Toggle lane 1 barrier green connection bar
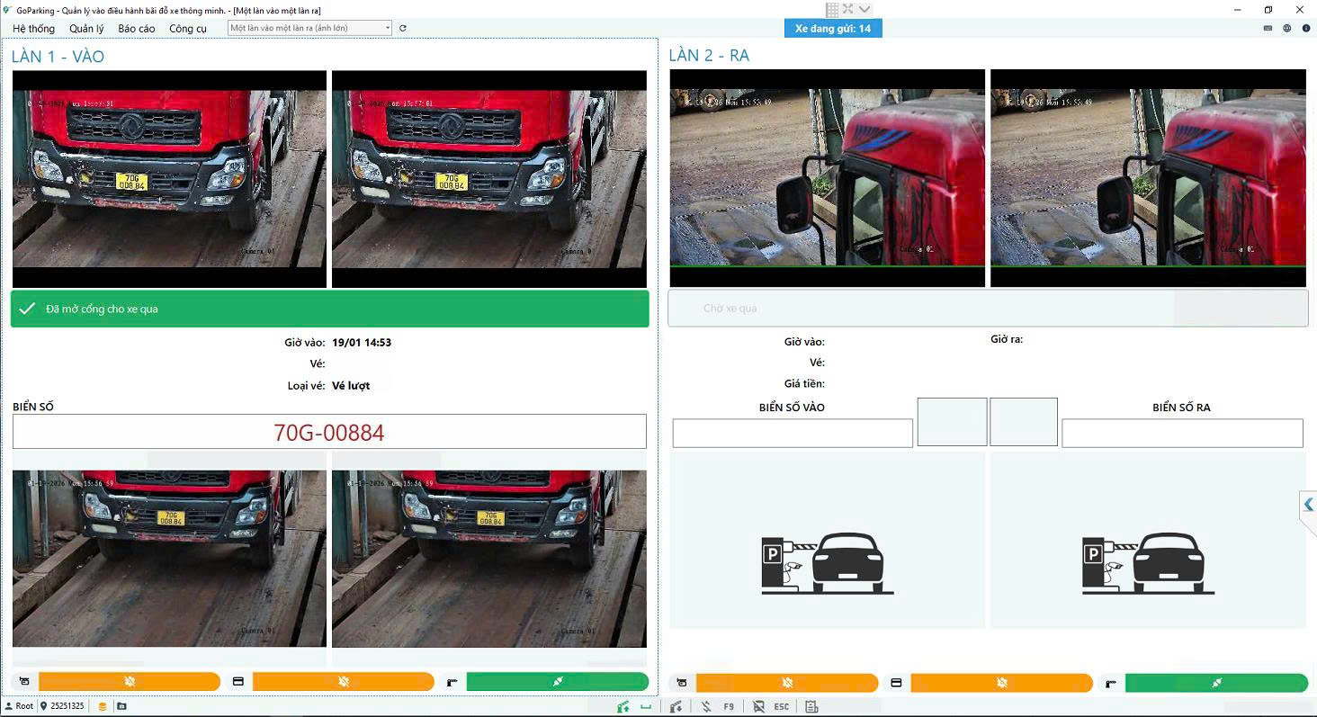The width and height of the screenshot is (1317, 717). pos(558,682)
